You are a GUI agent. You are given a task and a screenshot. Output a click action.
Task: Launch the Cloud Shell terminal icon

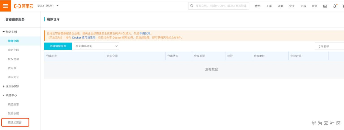point(325,6)
